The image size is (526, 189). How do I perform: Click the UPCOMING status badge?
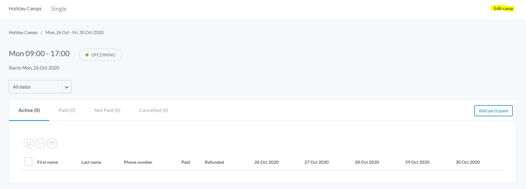click(100, 55)
